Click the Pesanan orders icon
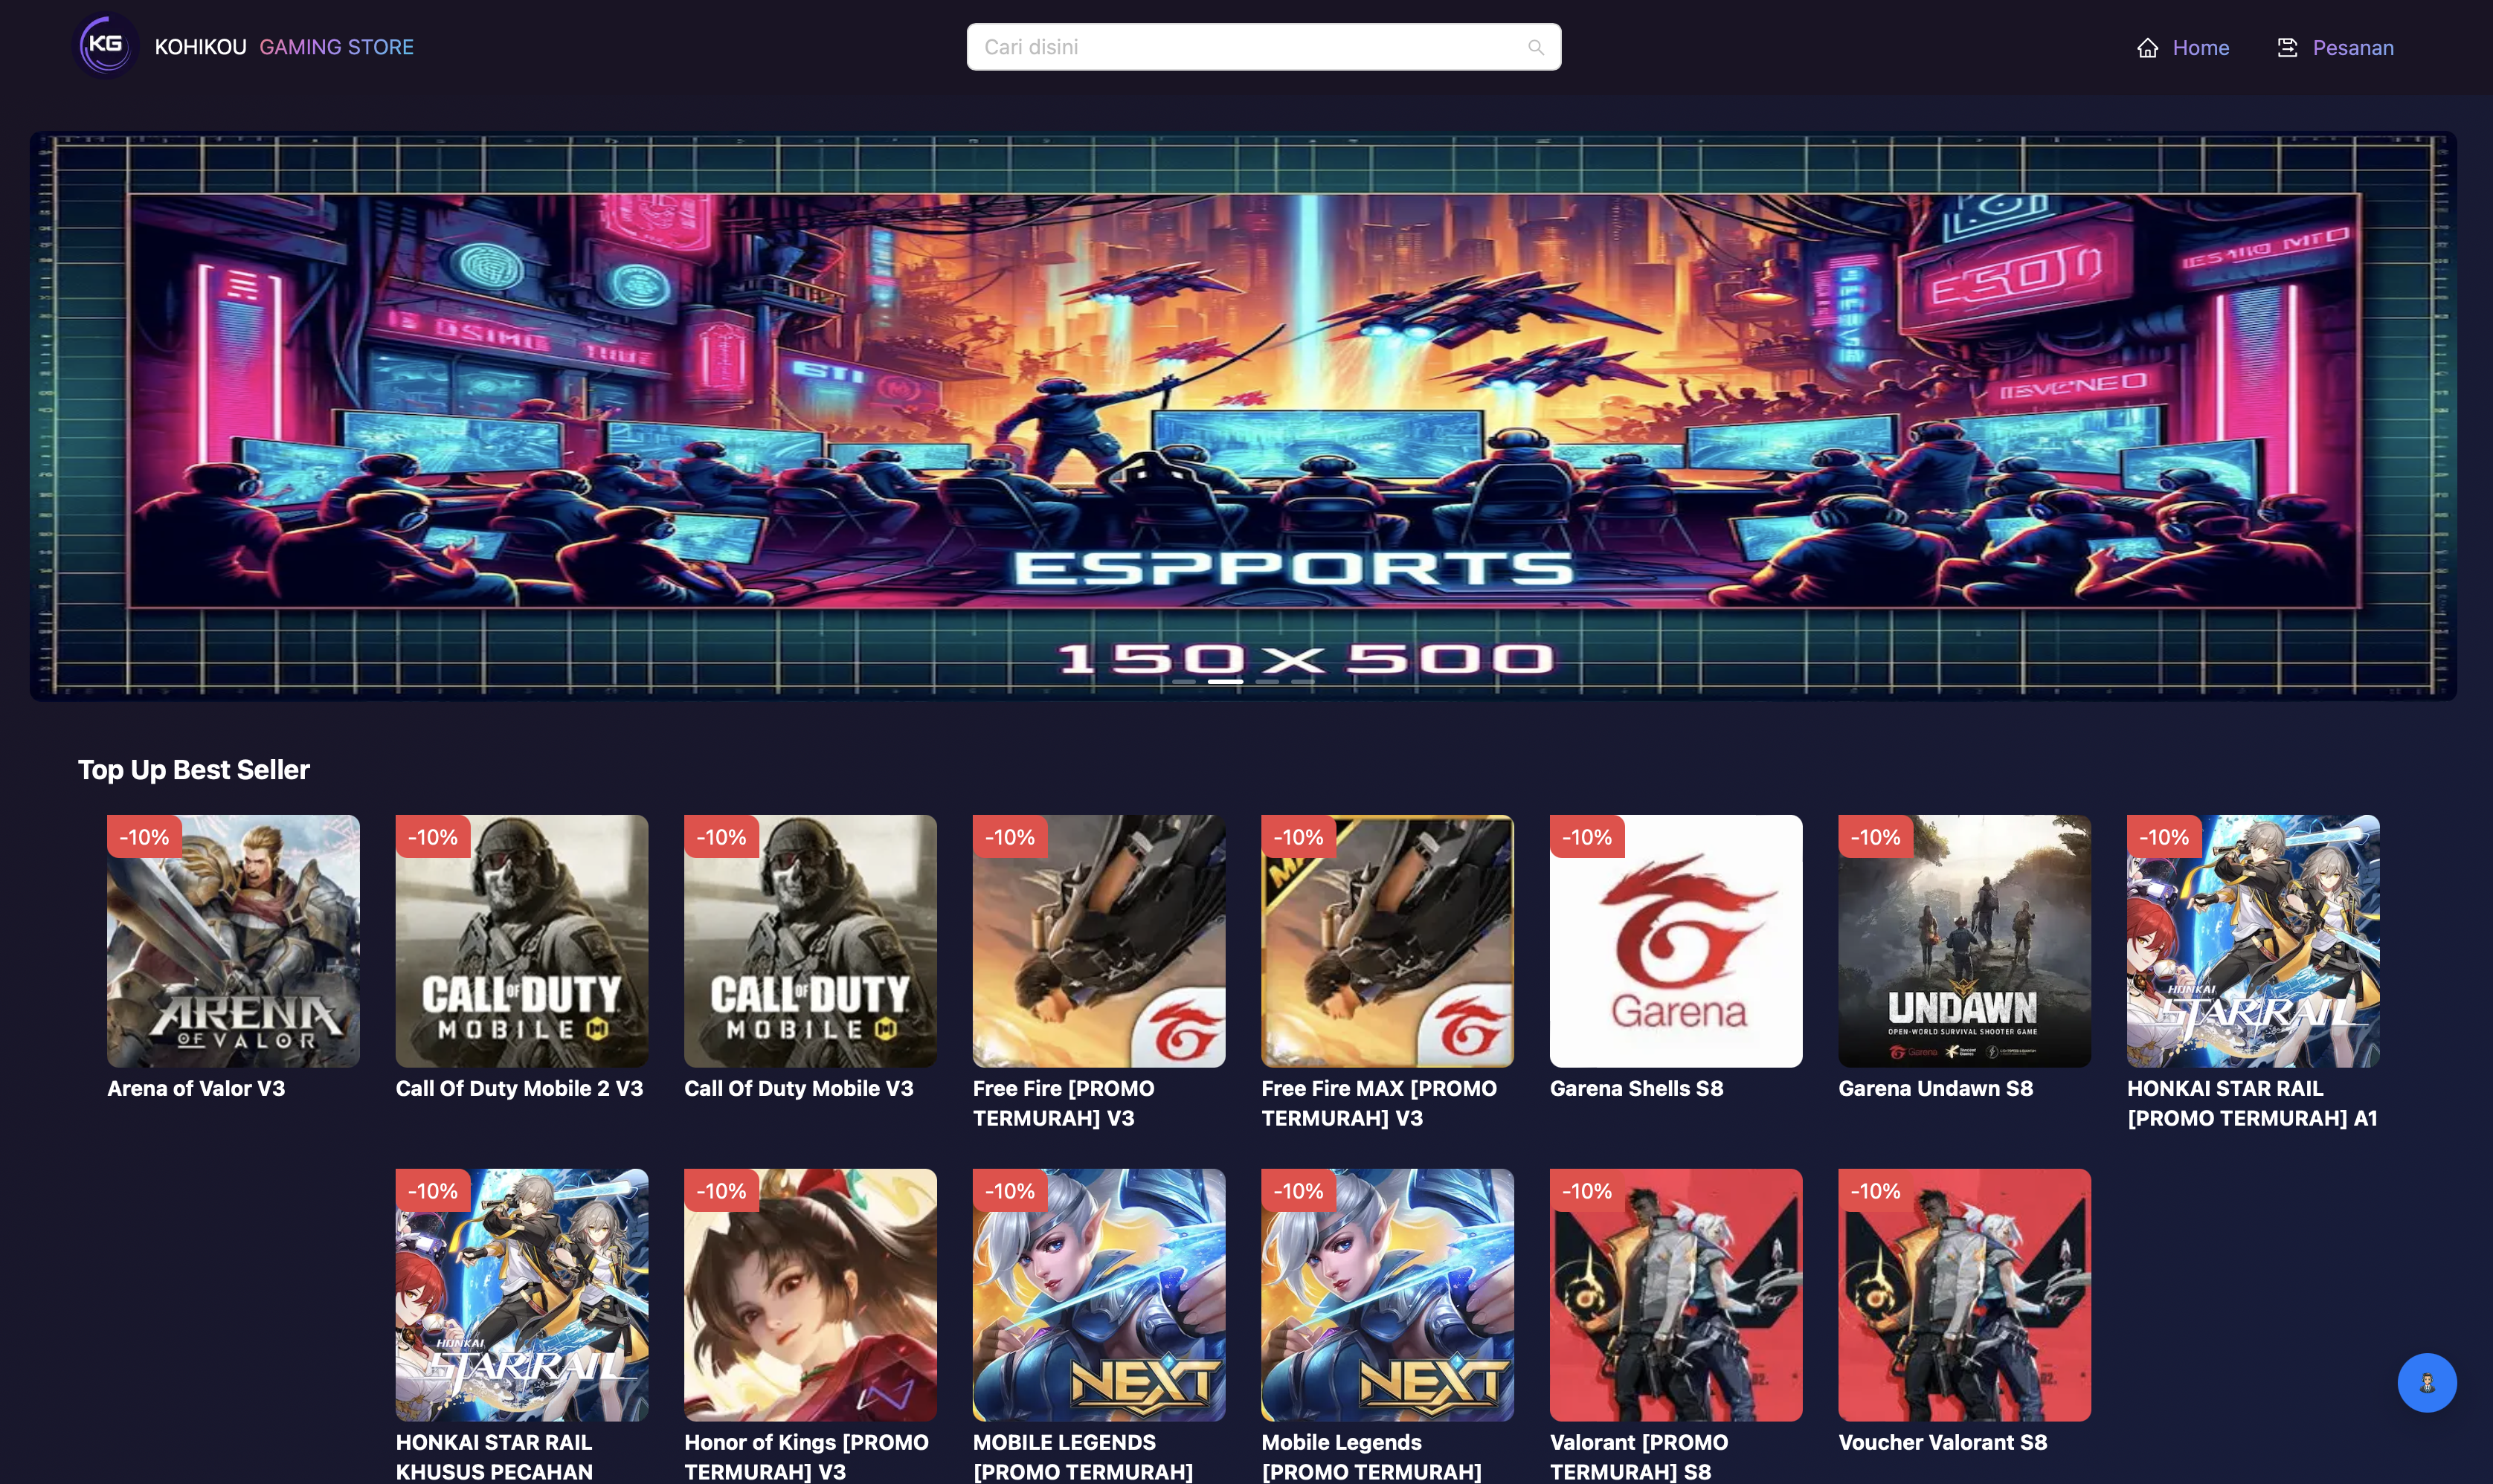 [2286, 48]
